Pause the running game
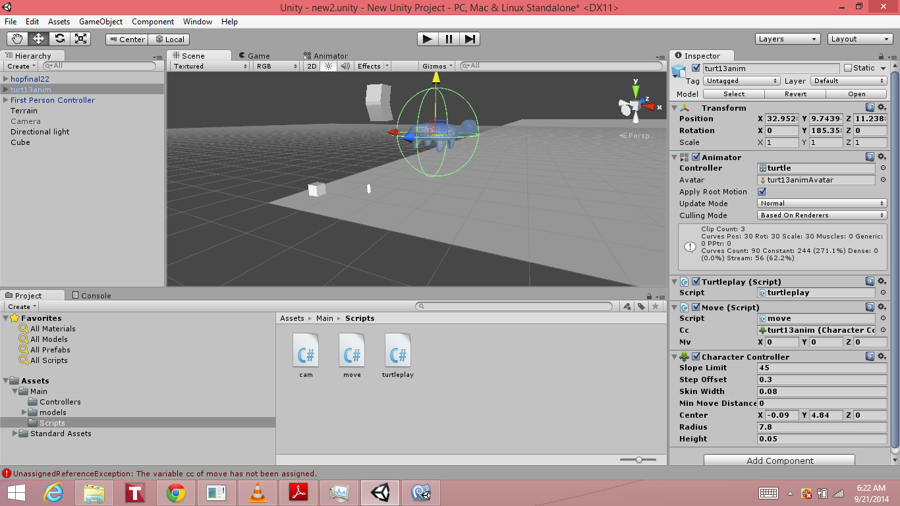900x506 pixels. [x=448, y=39]
